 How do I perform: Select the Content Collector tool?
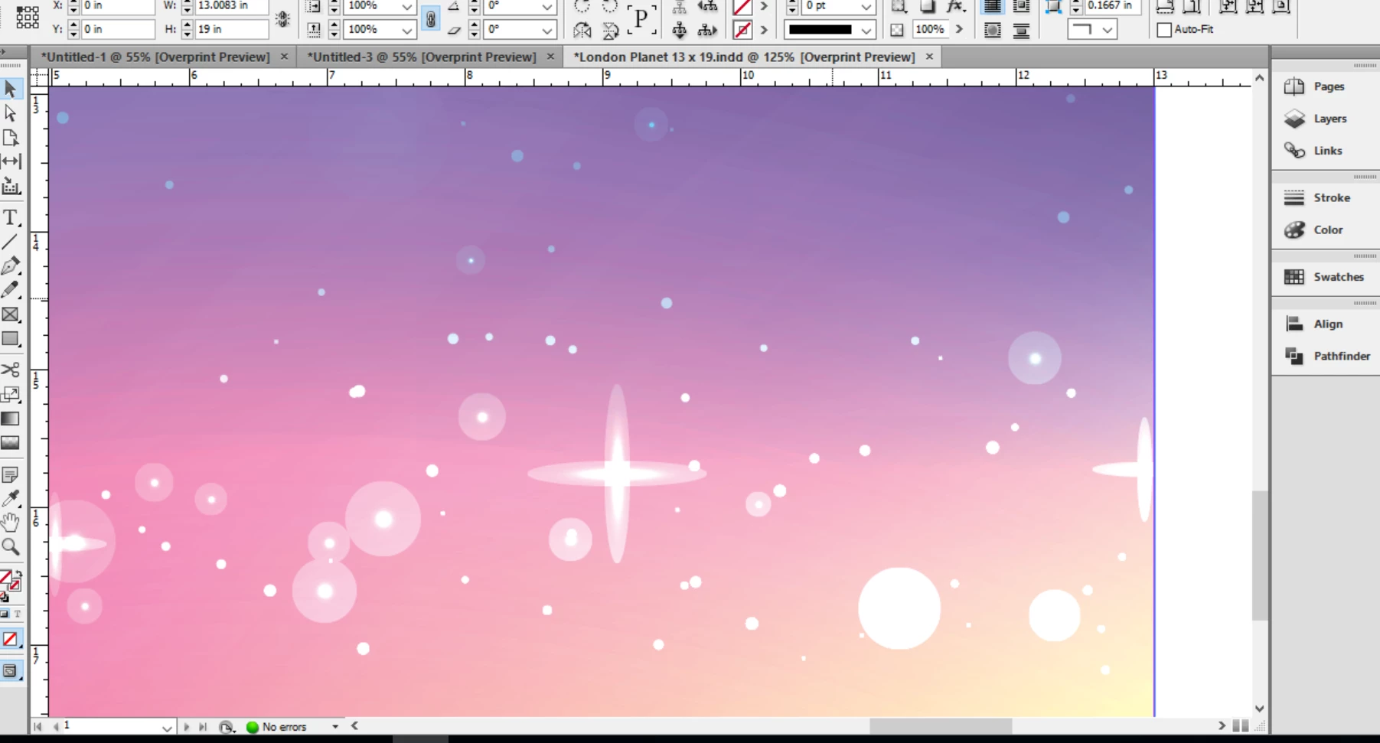pyautogui.click(x=11, y=186)
